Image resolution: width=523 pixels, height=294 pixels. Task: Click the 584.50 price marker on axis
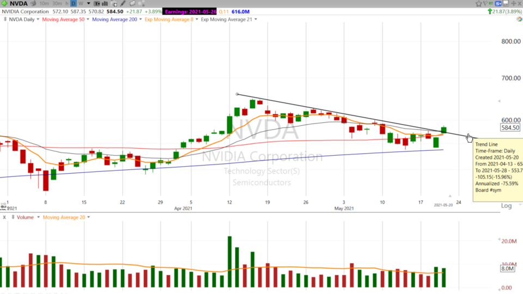coord(510,127)
